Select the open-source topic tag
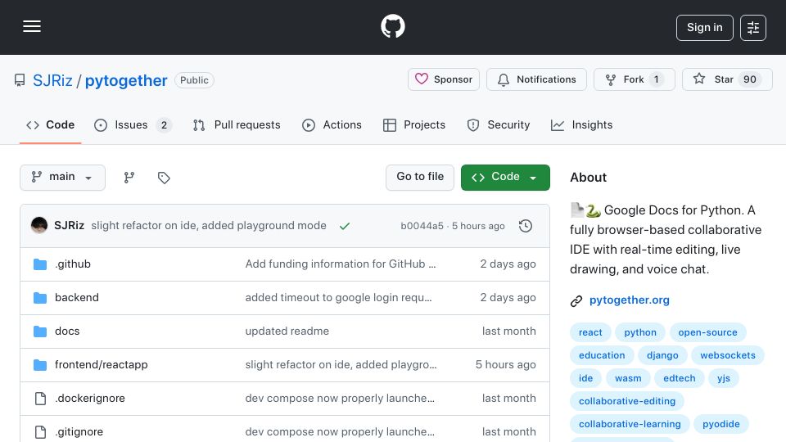This screenshot has height=442, width=786. point(707,332)
